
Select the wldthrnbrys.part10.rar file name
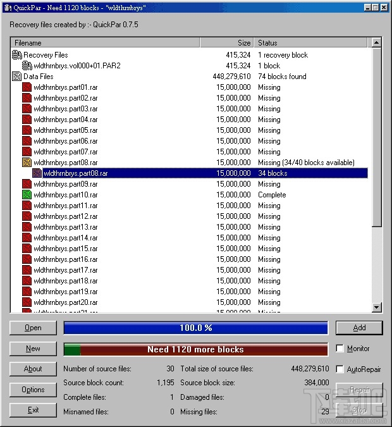[x=66, y=195]
